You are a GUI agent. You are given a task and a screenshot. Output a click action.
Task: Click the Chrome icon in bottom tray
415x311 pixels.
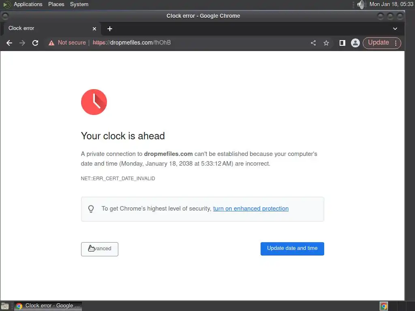(384, 306)
